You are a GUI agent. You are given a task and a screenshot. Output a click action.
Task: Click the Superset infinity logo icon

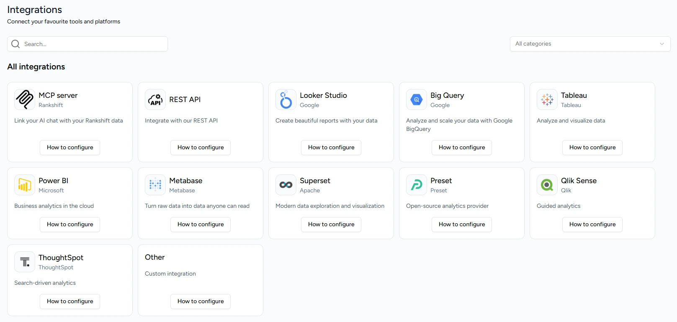pos(286,185)
